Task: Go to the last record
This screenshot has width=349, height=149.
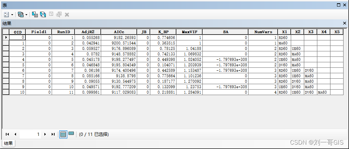Action: coord(53,134)
